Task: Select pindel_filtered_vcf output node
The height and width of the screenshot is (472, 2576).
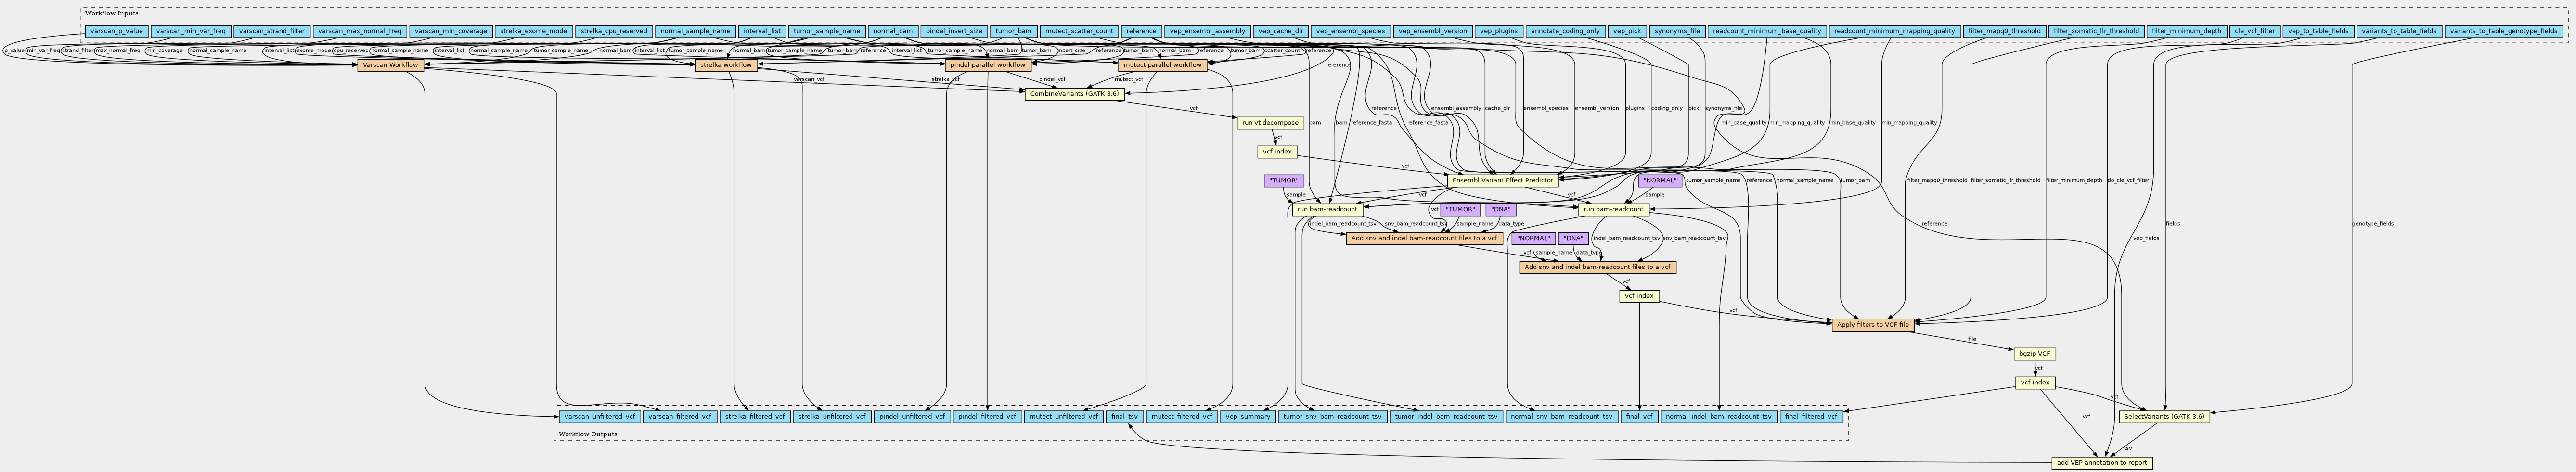Action: (987, 416)
